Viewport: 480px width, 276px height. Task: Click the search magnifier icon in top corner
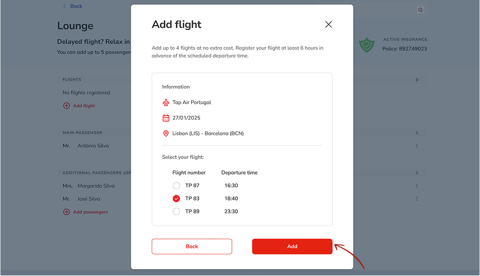[421, 10]
